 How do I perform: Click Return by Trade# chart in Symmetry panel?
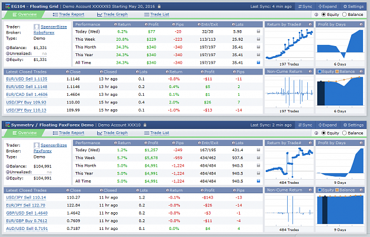(289, 163)
